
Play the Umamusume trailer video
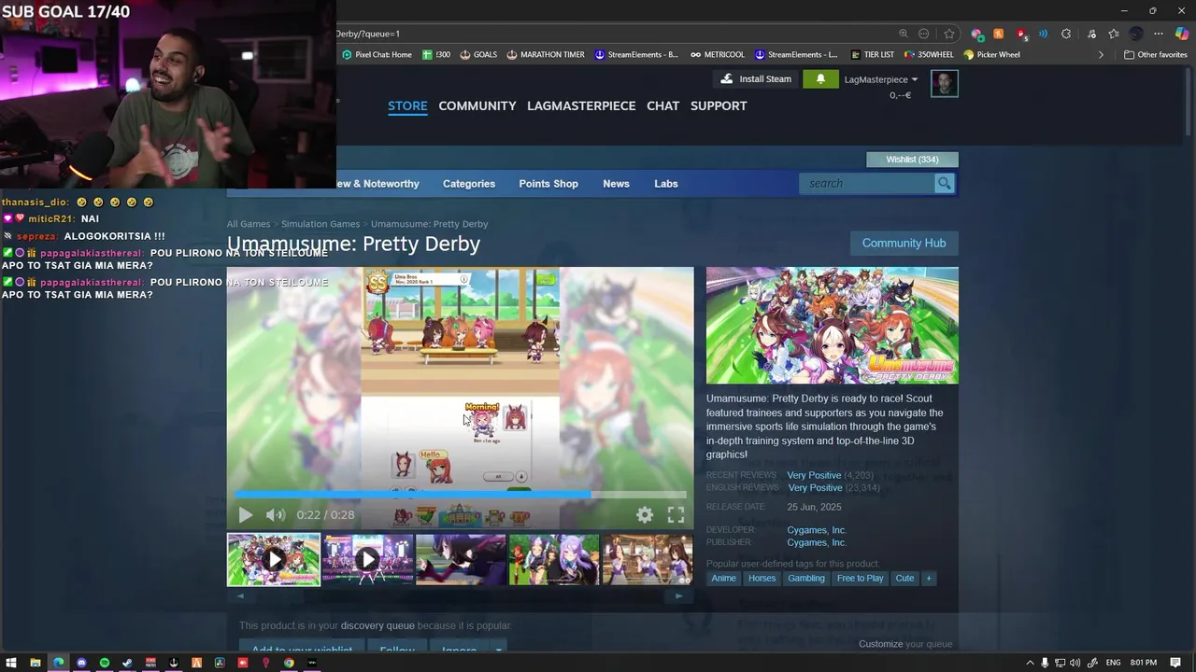[245, 514]
